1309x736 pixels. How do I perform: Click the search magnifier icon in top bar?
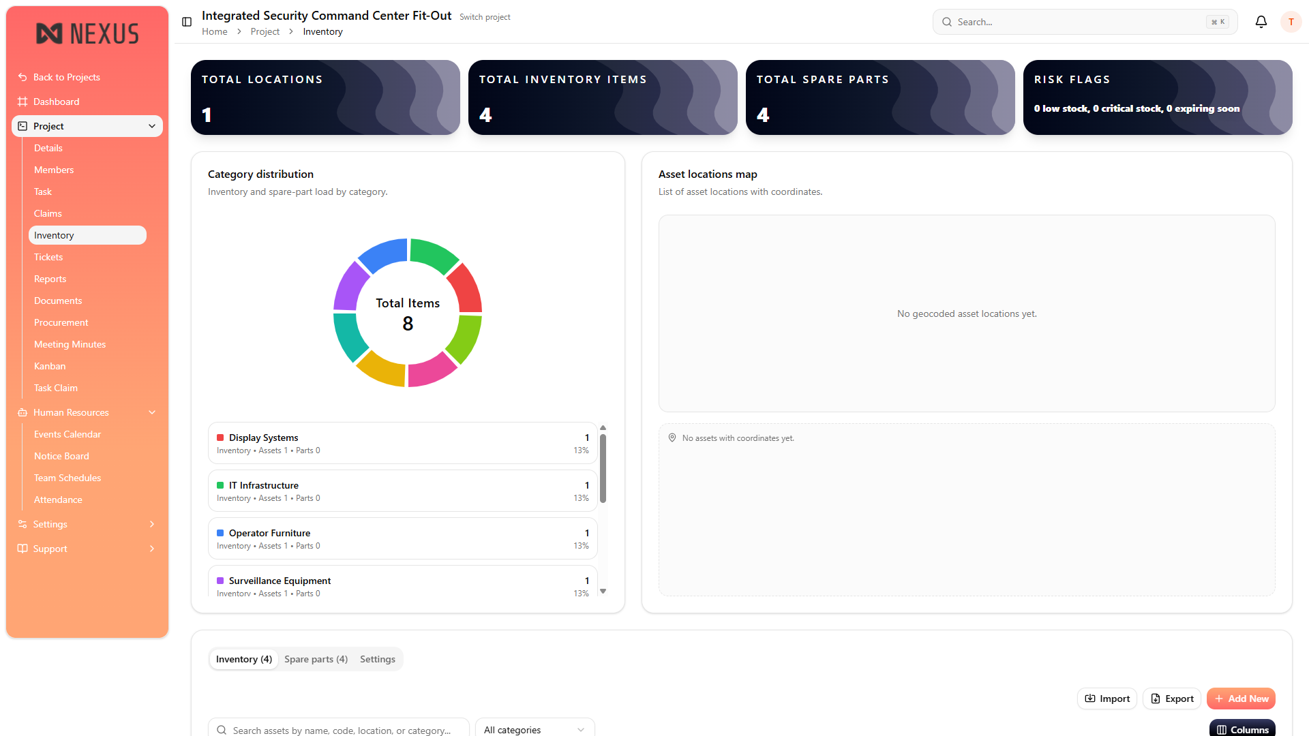coord(947,22)
